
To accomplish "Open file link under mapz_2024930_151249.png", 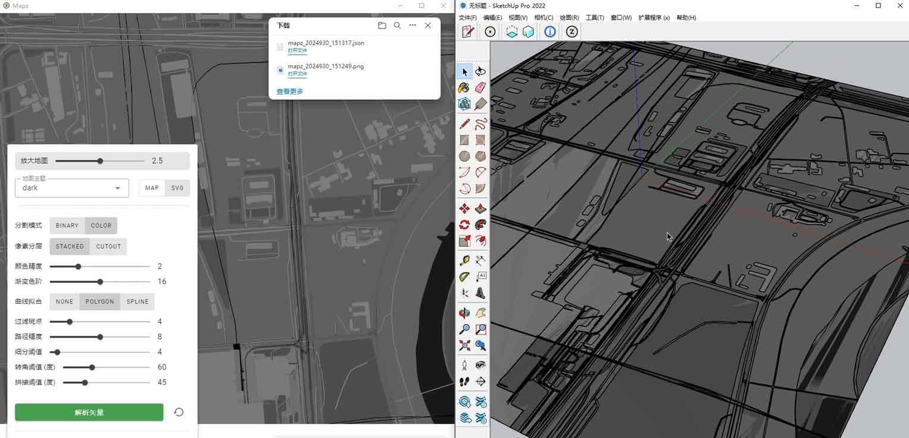I will [297, 74].
